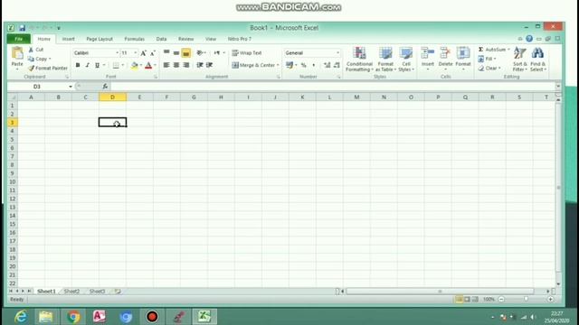579x325 pixels.
Task: Open the Cell Styles gallery
Action: (406, 59)
